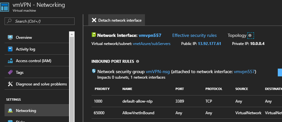Viewport: 282px width, 122px height.
Task: Click the network security group shield icon
Action: [x=94, y=71]
